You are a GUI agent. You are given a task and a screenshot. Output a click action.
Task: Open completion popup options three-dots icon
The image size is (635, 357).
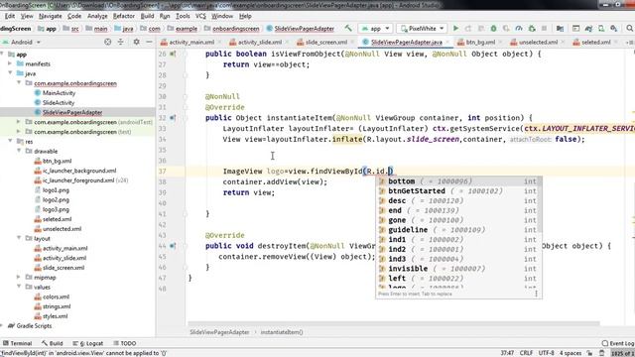pyautogui.click(x=536, y=294)
